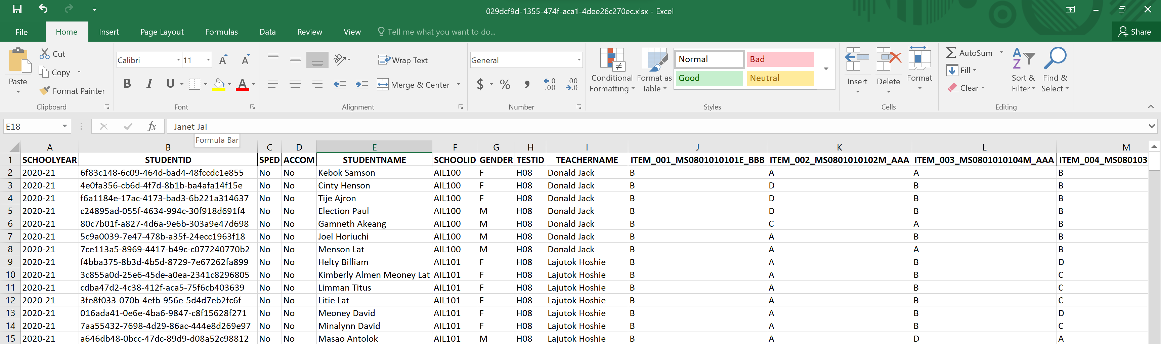Toggle Italic formatting
1161x344 pixels.
[149, 84]
